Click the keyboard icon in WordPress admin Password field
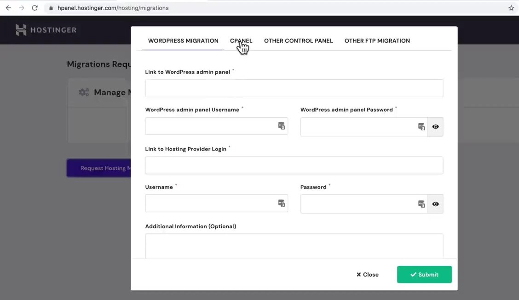The image size is (519, 300). coord(421,126)
